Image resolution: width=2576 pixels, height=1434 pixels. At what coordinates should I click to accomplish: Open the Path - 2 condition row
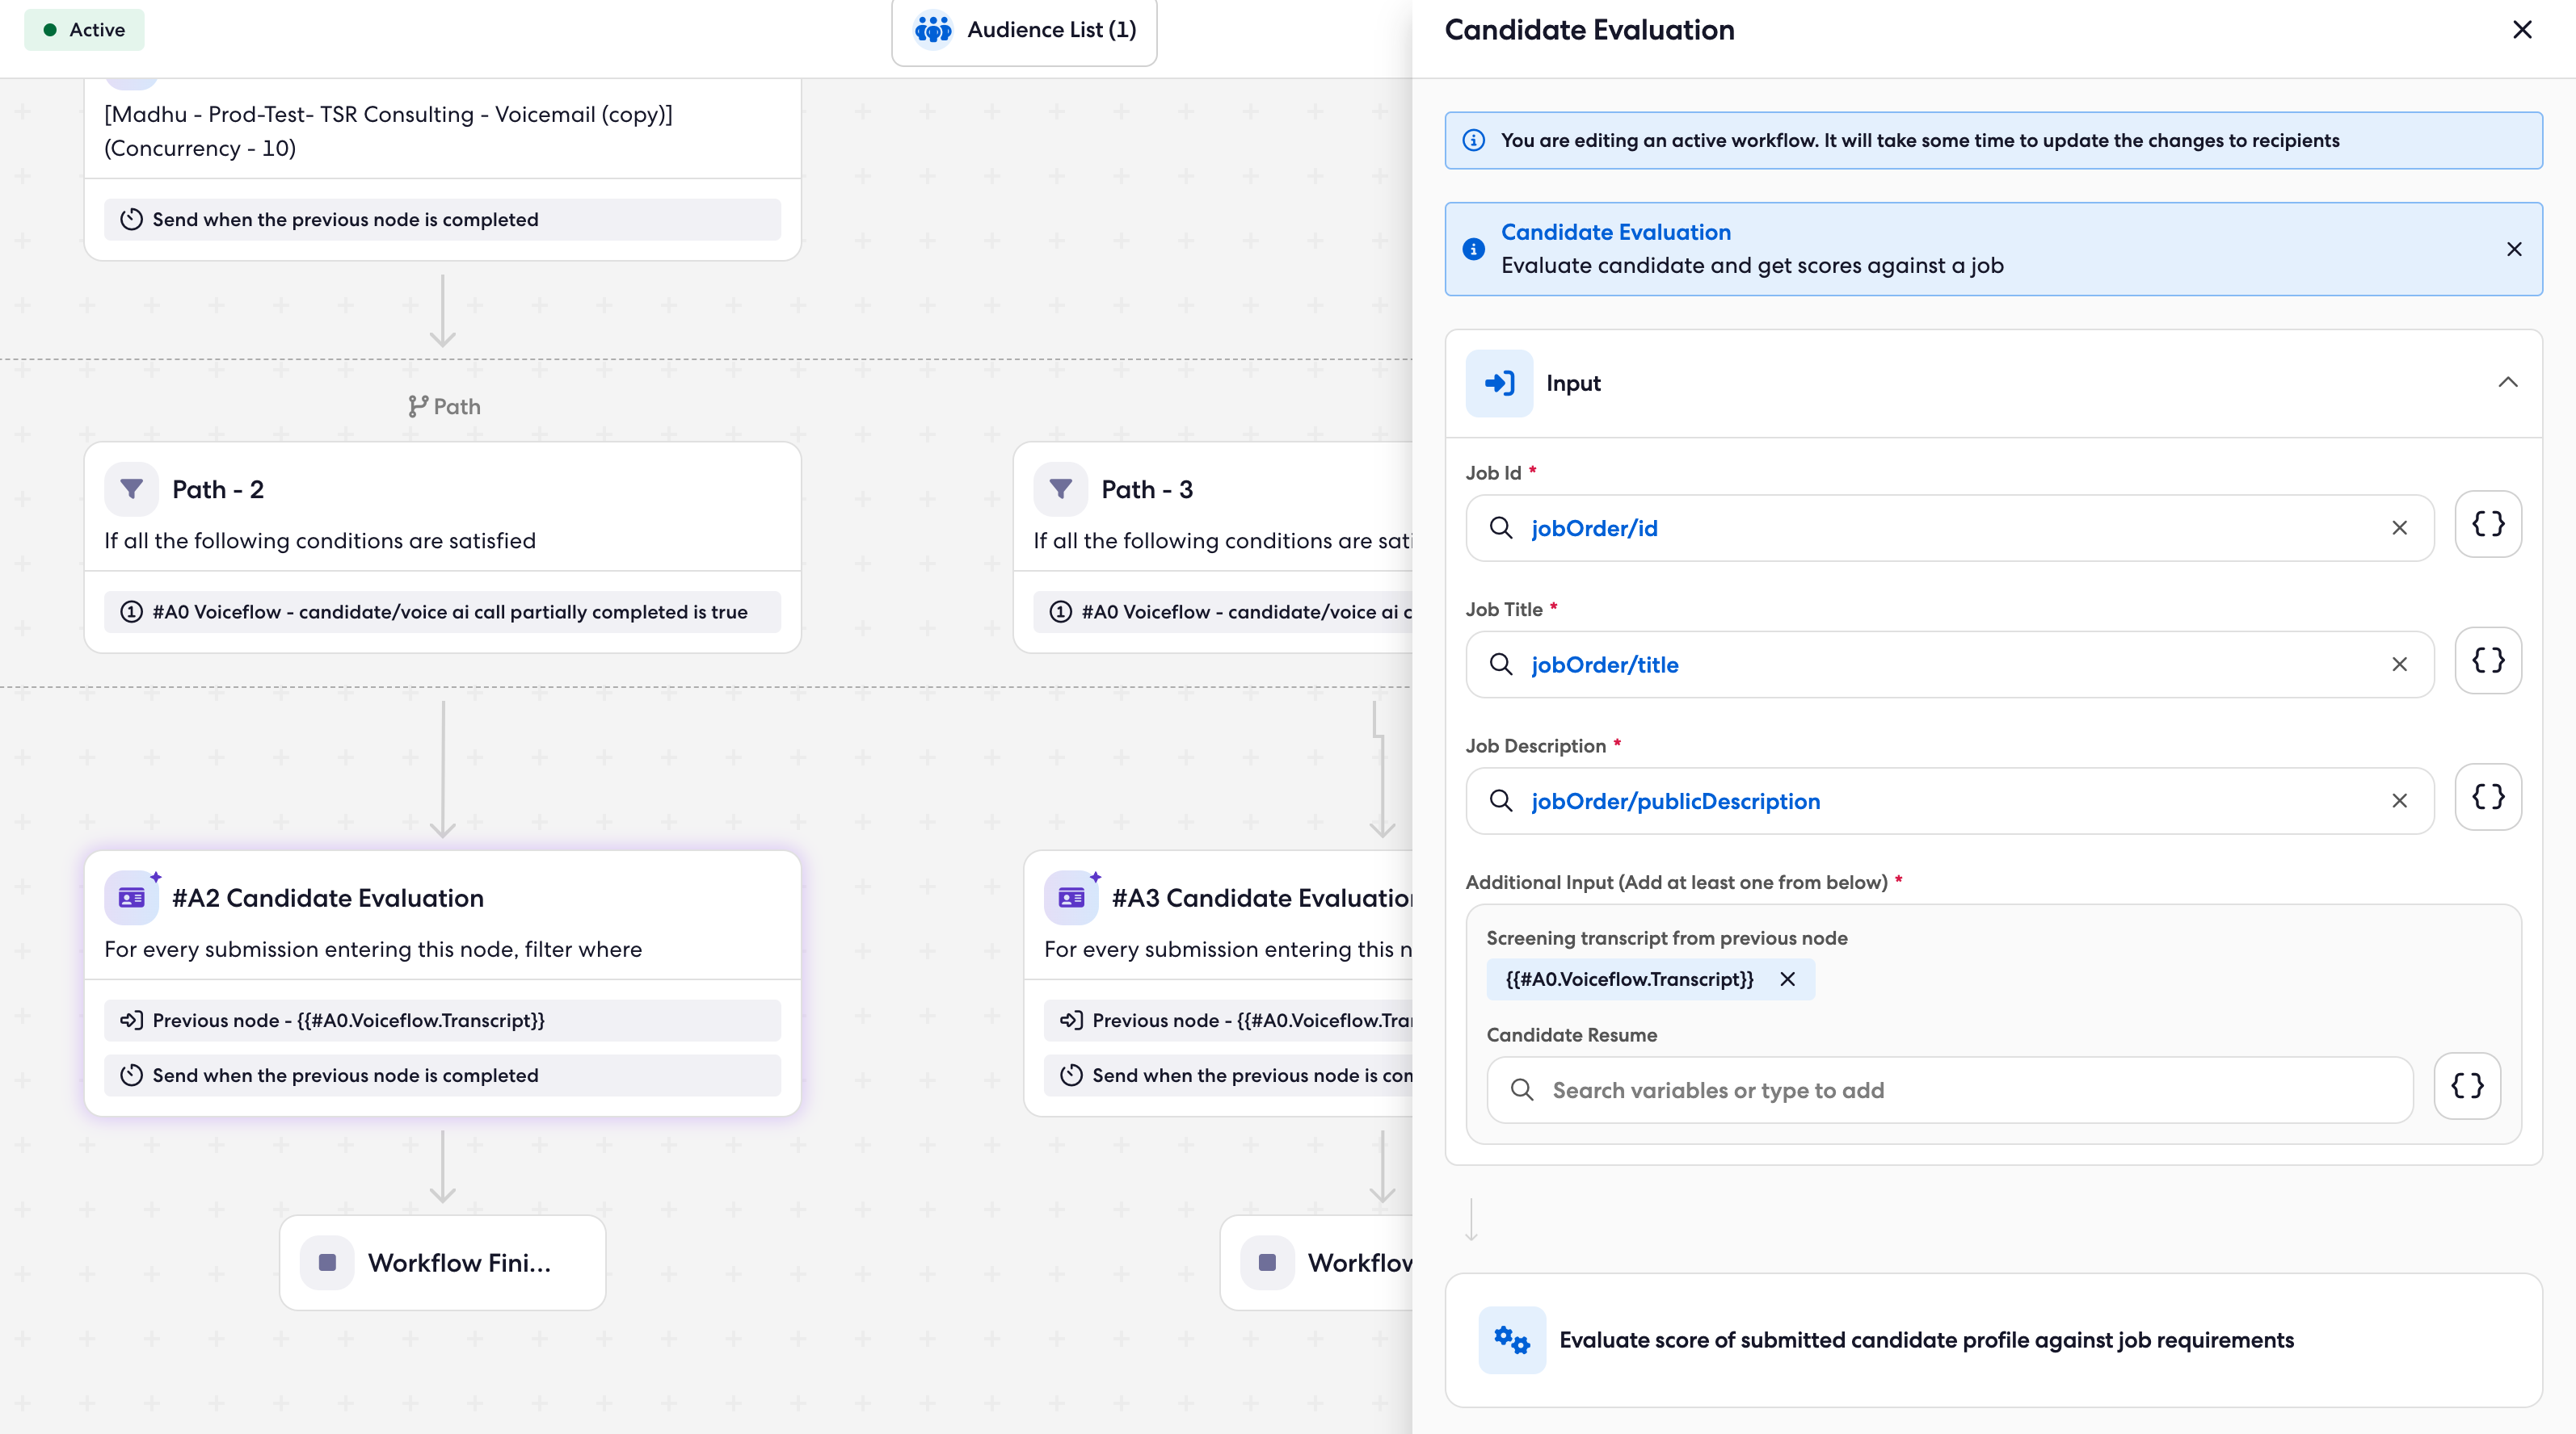442,611
